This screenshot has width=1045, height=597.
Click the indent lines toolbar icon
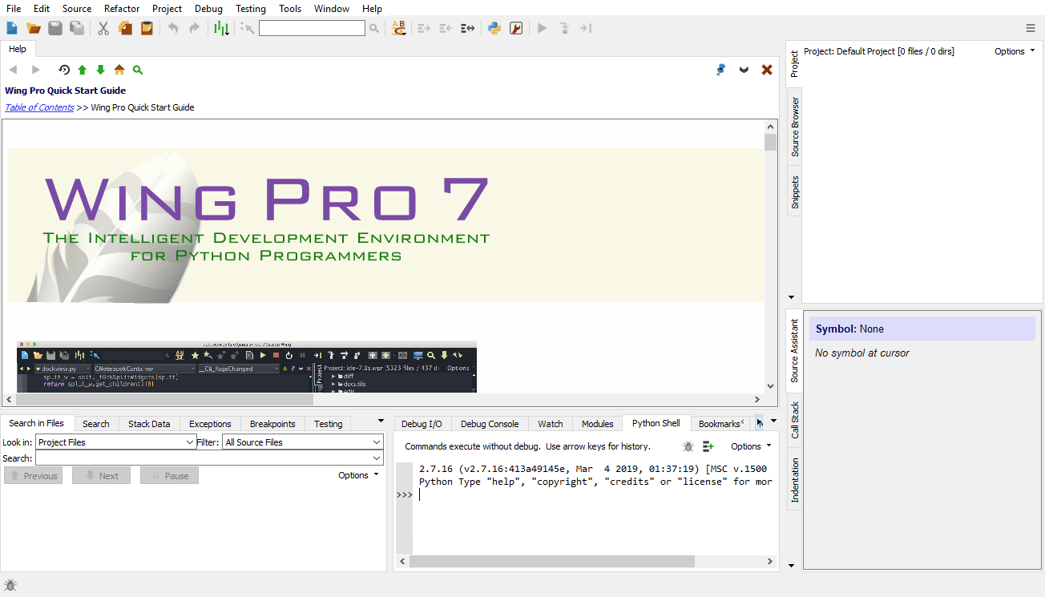point(425,28)
